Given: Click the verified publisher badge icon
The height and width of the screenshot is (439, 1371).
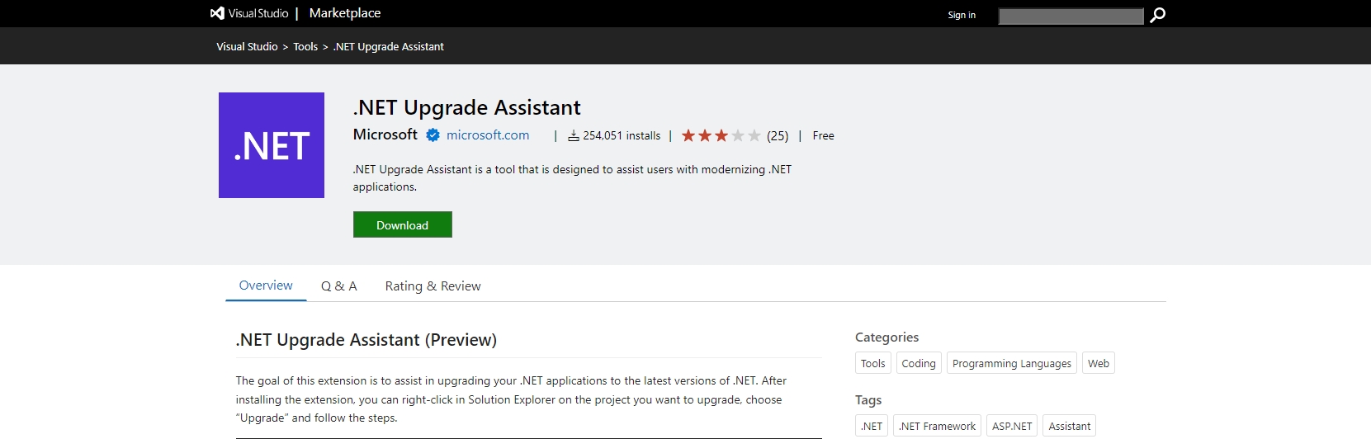Looking at the screenshot, I should pyautogui.click(x=433, y=135).
